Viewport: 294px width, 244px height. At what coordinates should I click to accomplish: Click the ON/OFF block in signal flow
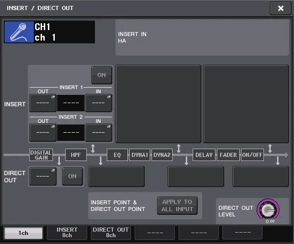(x=252, y=155)
